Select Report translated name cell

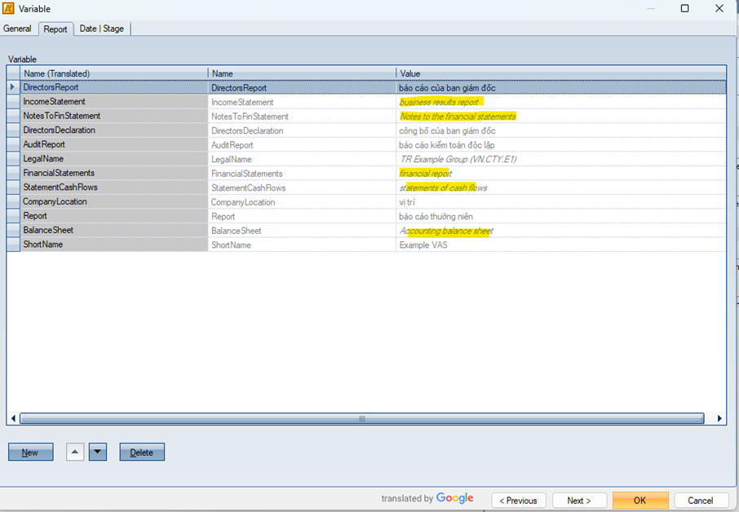(113, 216)
